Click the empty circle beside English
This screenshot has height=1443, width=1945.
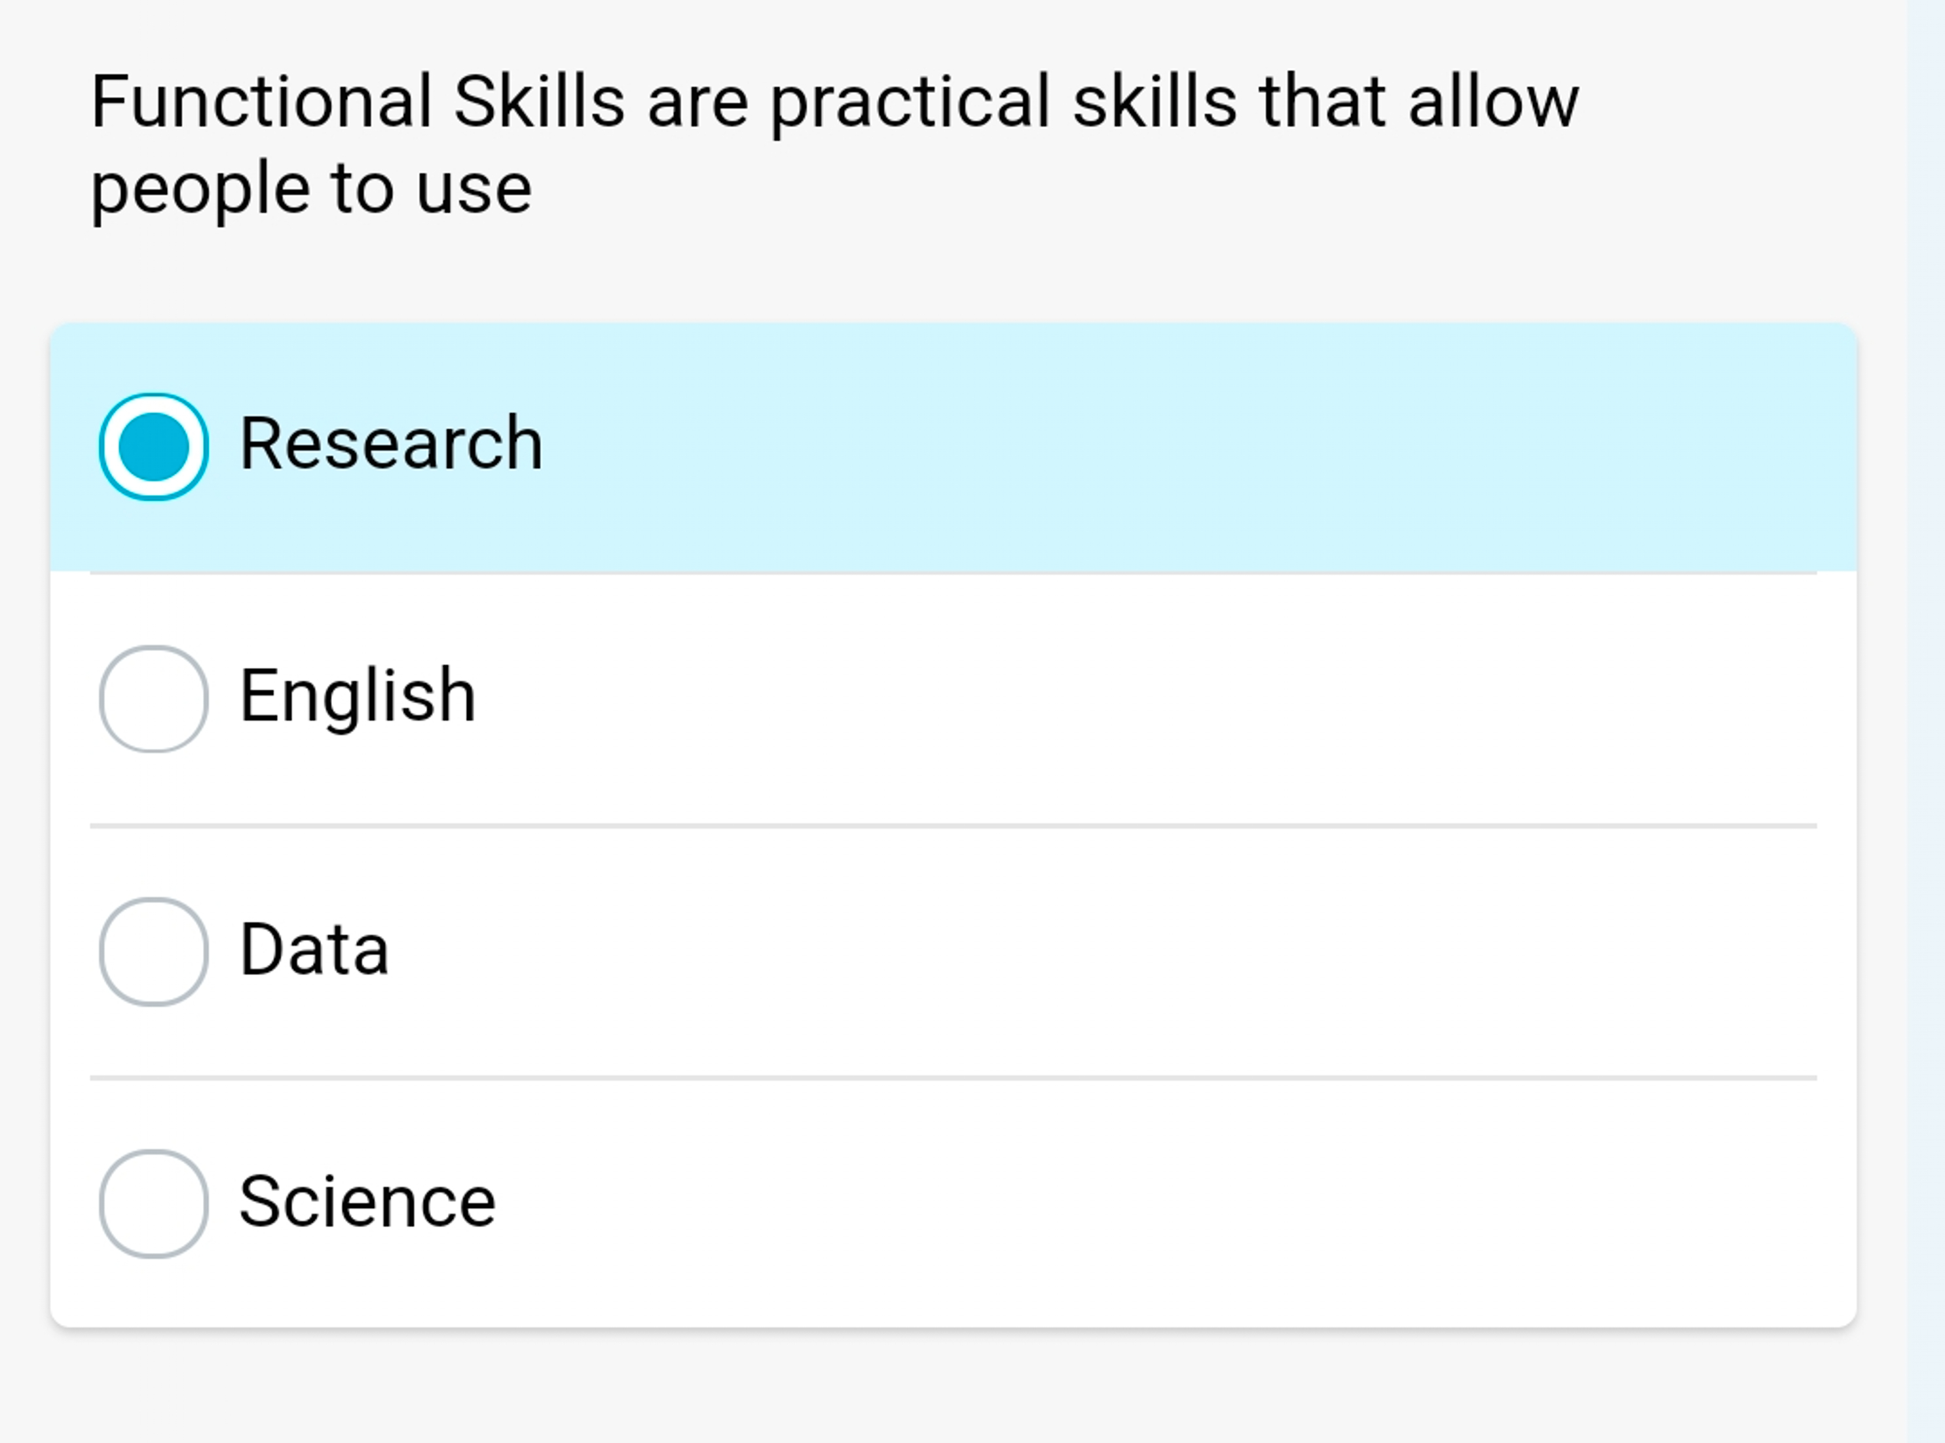point(155,695)
